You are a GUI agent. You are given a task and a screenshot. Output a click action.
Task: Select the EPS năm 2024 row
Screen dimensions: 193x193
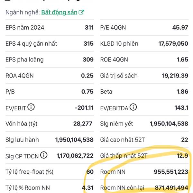[x=50, y=27]
